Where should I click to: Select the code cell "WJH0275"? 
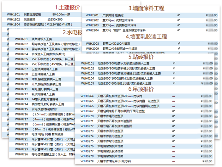coord(87,141)
